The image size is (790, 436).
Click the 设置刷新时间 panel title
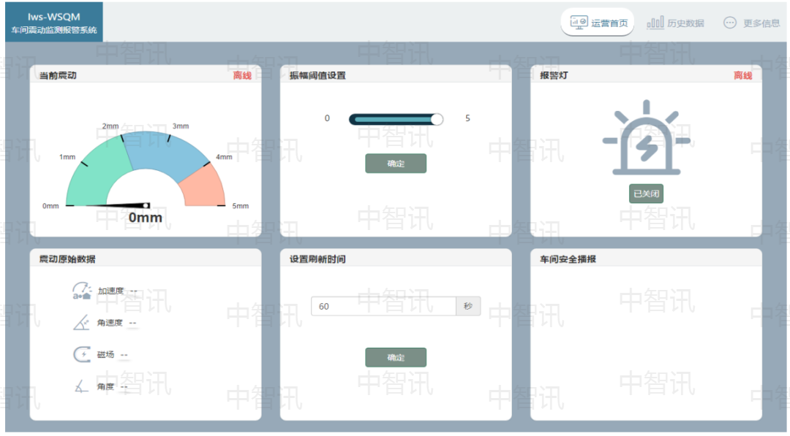pyautogui.click(x=317, y=259)
